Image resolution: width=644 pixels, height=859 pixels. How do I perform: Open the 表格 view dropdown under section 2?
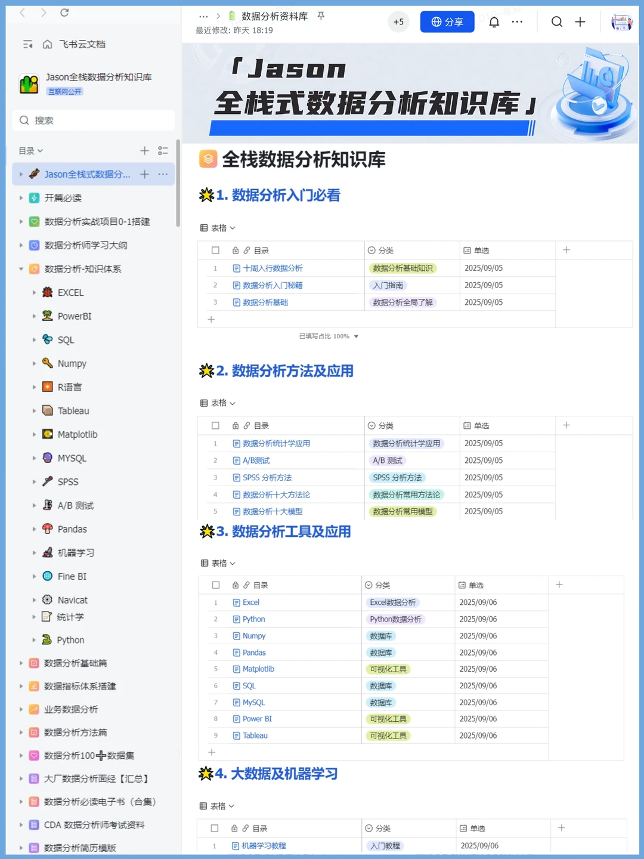(218, 403)
